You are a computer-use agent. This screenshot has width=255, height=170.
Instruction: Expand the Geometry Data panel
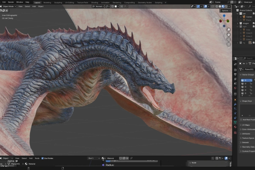pyautogui.click(x=247, y=147)
